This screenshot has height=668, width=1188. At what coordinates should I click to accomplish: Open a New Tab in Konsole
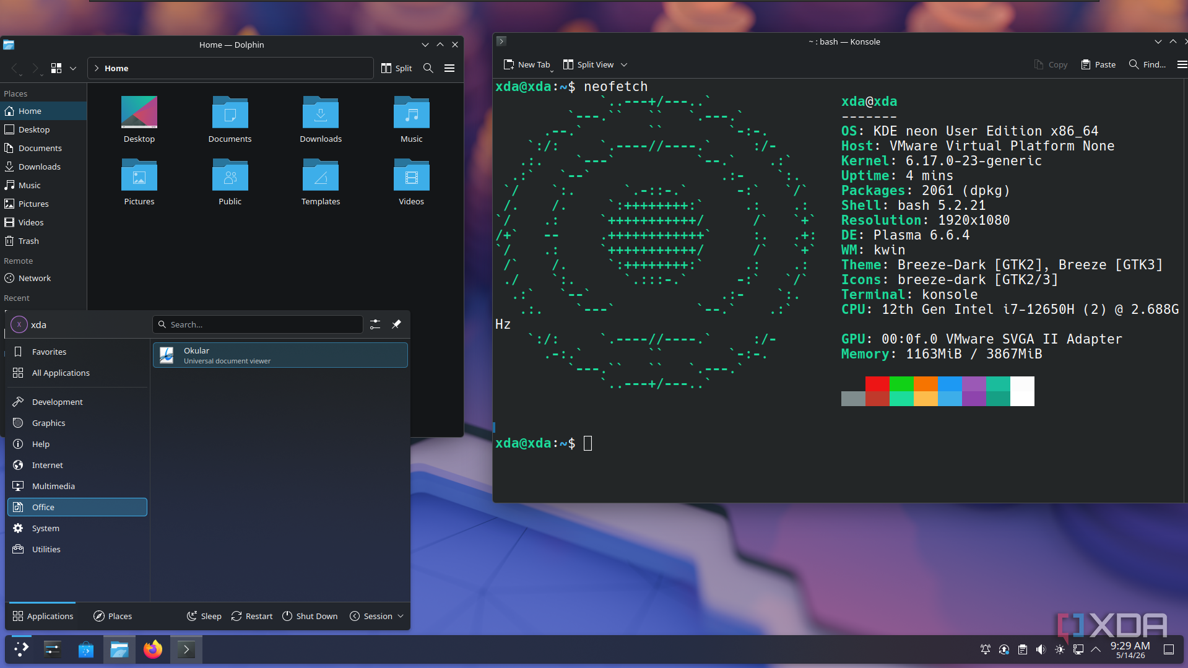[527, 64]
